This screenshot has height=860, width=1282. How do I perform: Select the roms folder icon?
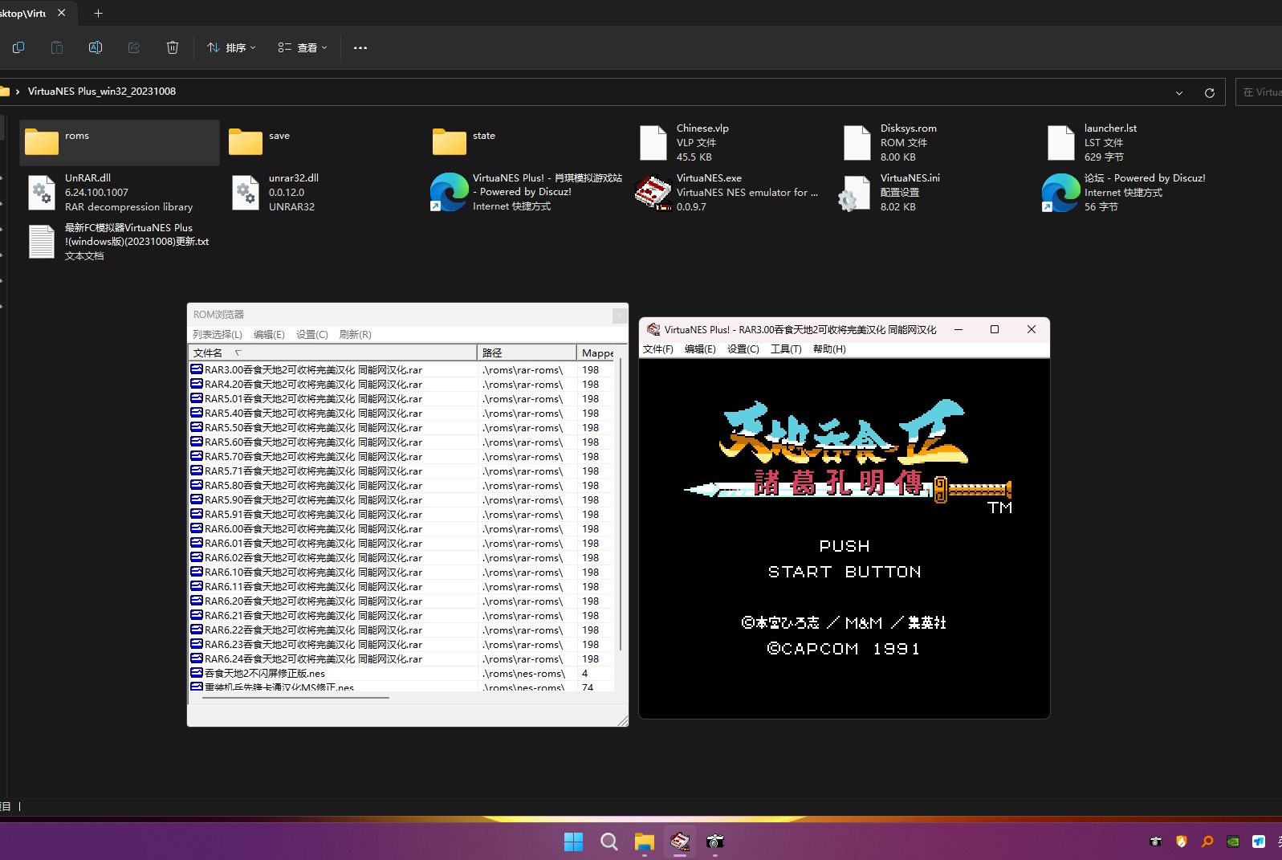pos(42,142)
